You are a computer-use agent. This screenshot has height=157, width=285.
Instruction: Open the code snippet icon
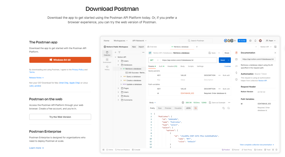(236, 66)
